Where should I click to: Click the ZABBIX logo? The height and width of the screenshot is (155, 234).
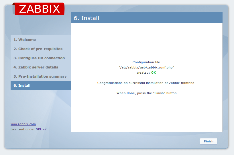click(x=38, y=9)
